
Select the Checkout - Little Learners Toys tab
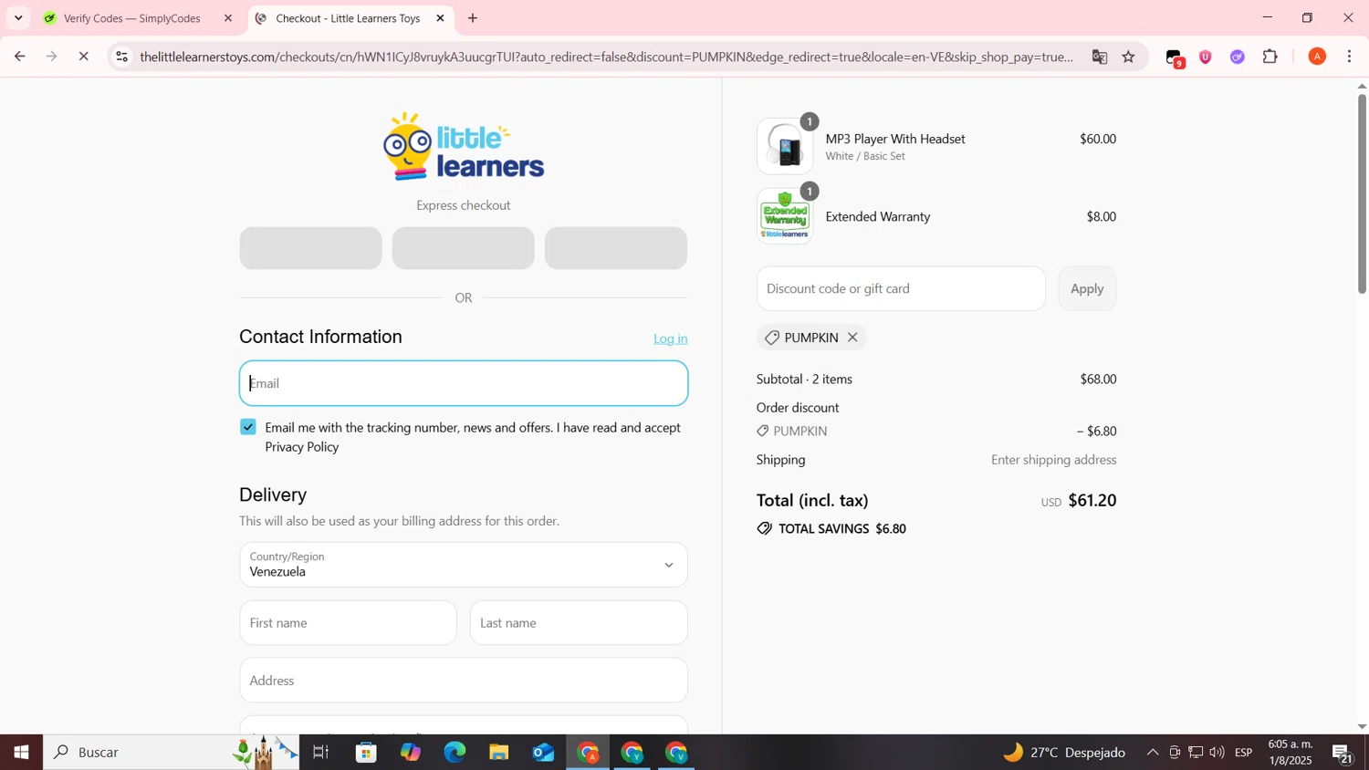[x=347, y=18]
